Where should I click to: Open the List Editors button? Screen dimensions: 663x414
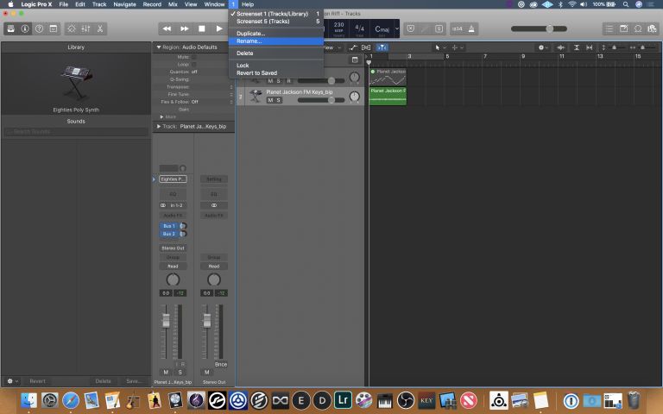click(609, 28)
